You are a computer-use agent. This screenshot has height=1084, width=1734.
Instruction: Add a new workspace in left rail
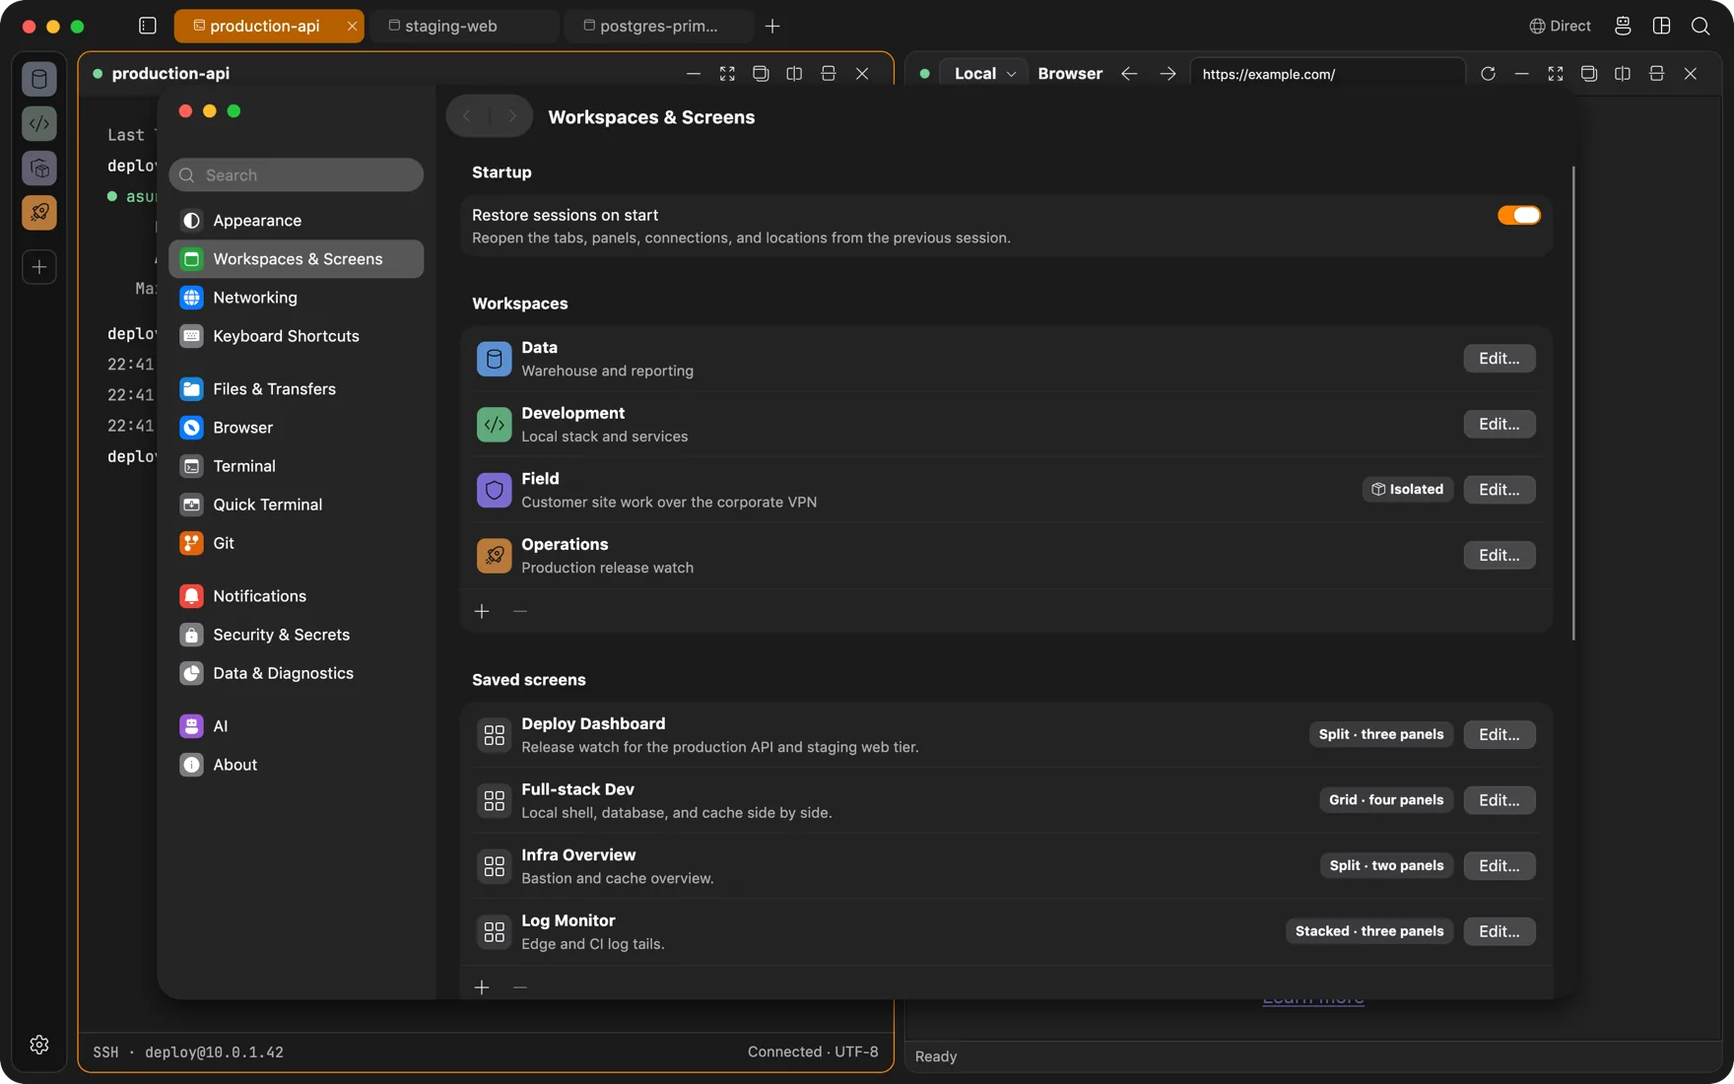pyautogui.click(x=39, y=267)
